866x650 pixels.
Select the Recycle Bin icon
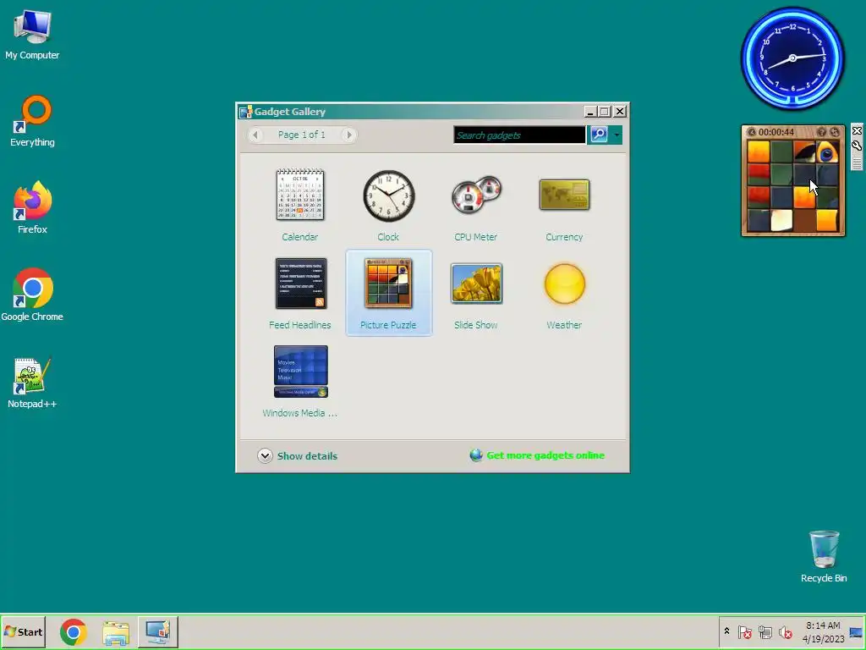[x=824, y=557]
